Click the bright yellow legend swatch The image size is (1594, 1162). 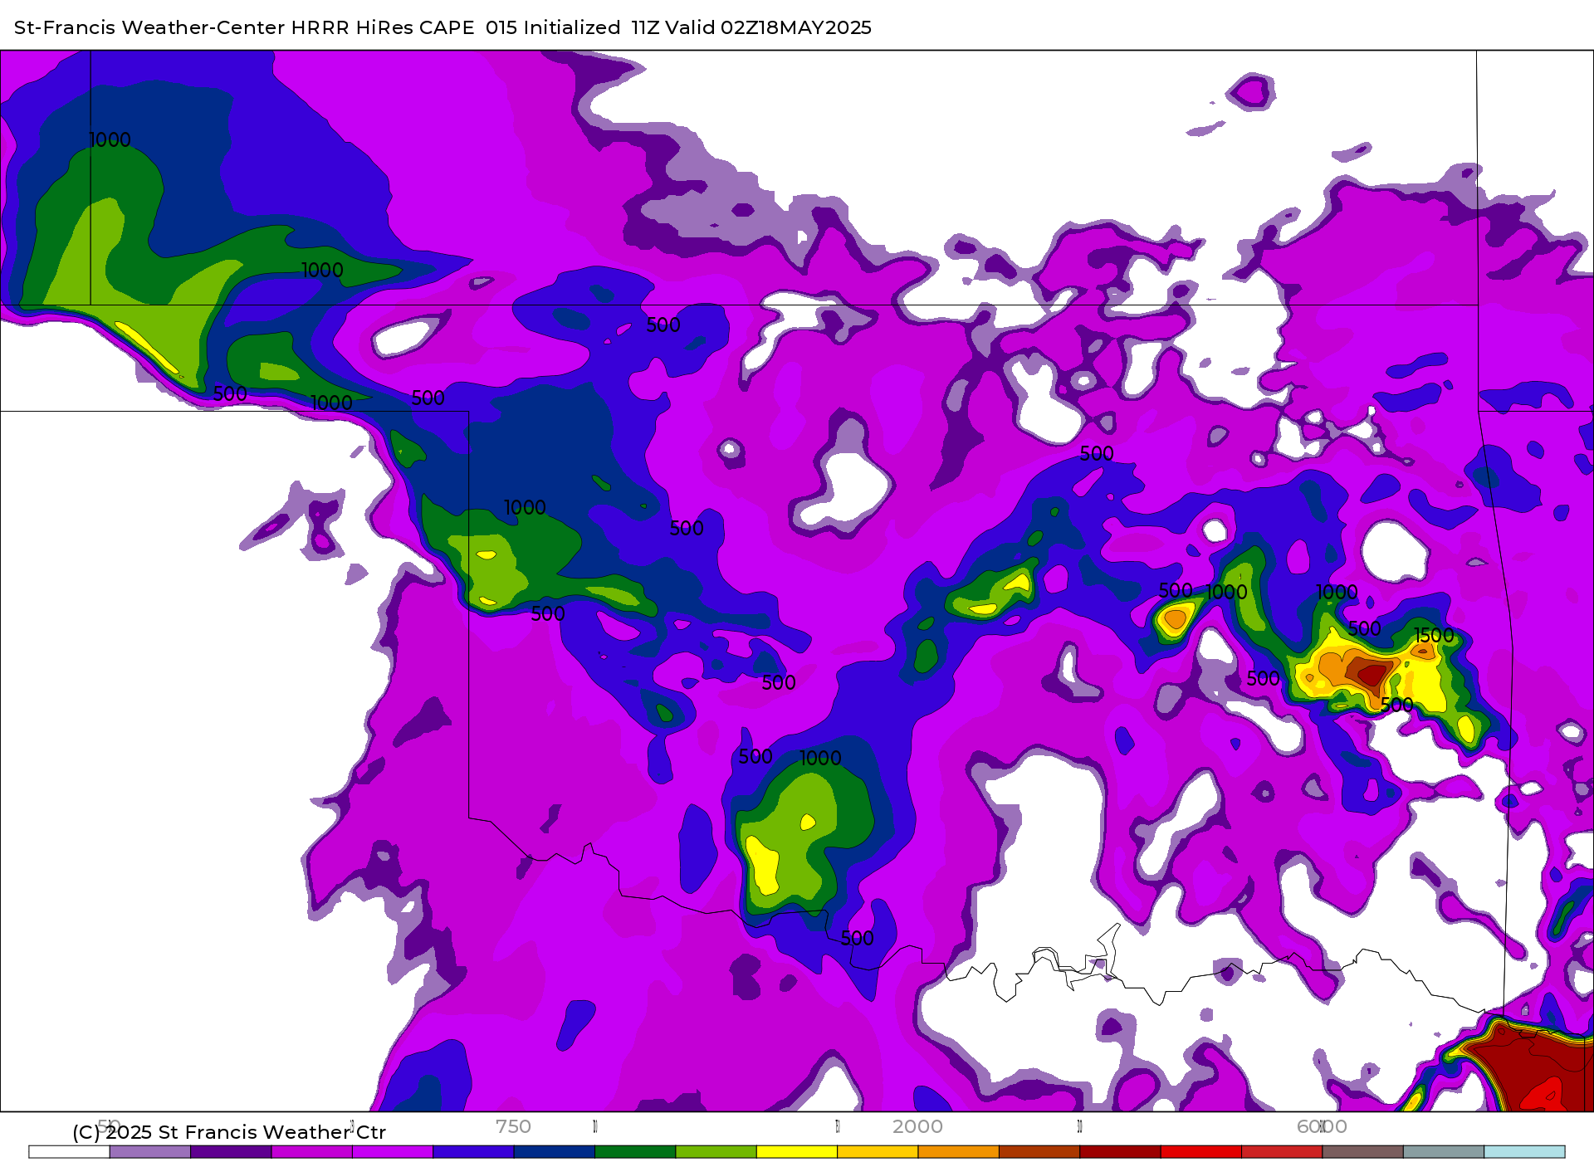point(797,1152)
